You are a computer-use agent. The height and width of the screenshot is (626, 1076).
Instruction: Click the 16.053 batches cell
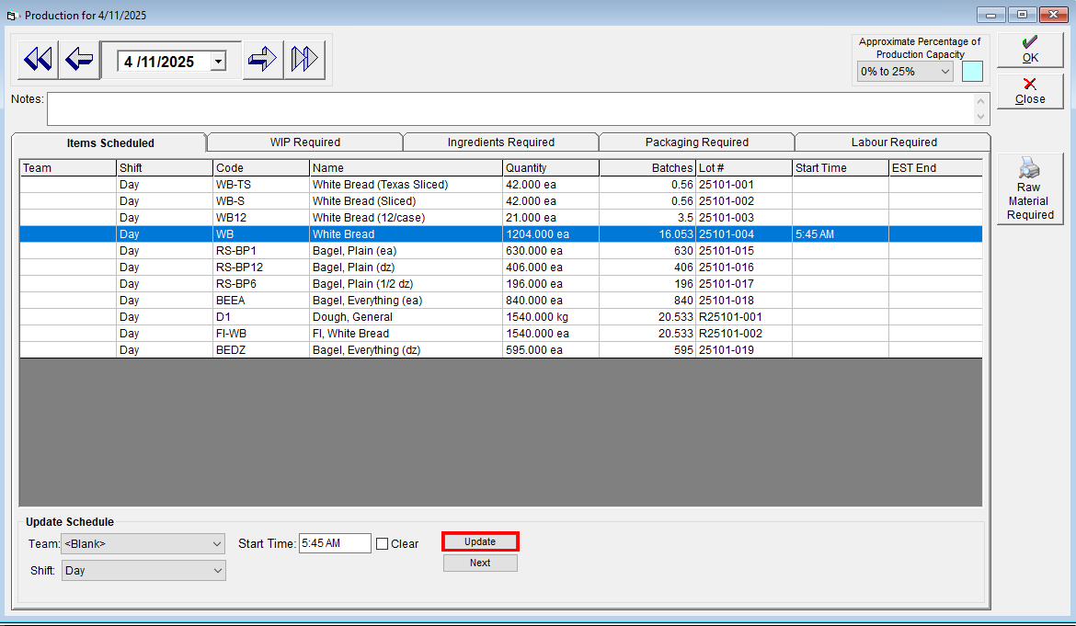647,233
